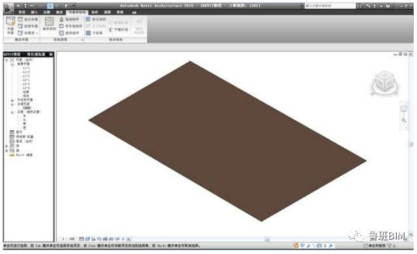Click the view scale 1:100 control
Image resolution: width=417 pixels, height=254 pixels.
pos(68,239)
